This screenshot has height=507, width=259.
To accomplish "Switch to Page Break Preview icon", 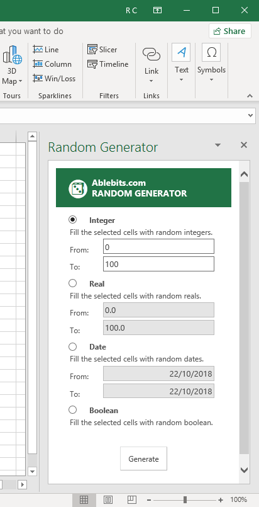I will pyautogui.click(x=132, y=499).
